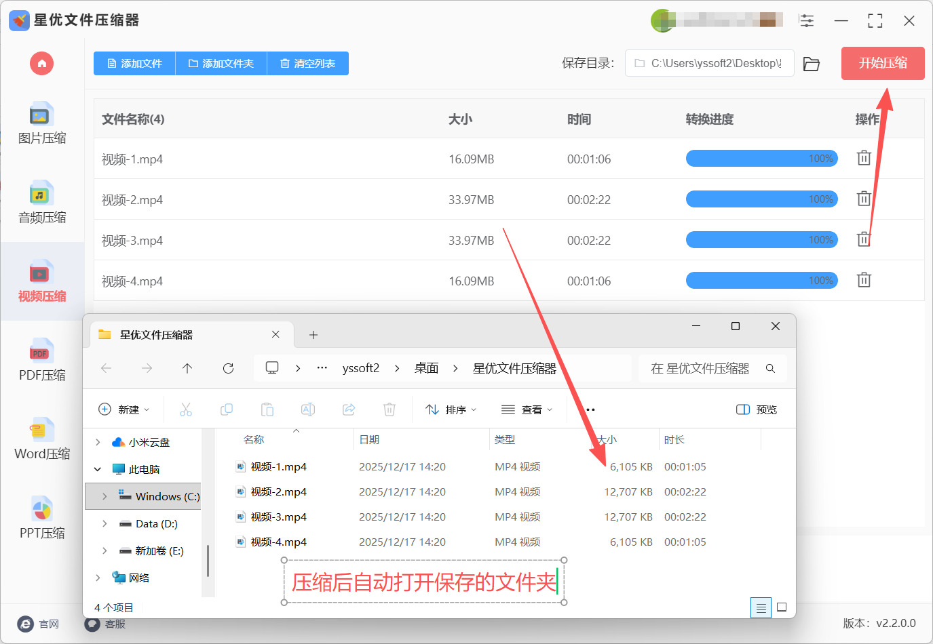The image size is (933, 644).
Task: Open the breadcrumb ellipsis overflow menu
Action: coord(322,368)
